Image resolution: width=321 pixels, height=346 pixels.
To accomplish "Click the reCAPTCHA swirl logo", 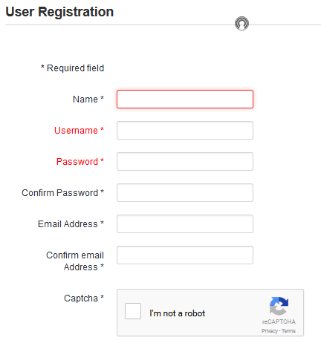I will (279, 306).
